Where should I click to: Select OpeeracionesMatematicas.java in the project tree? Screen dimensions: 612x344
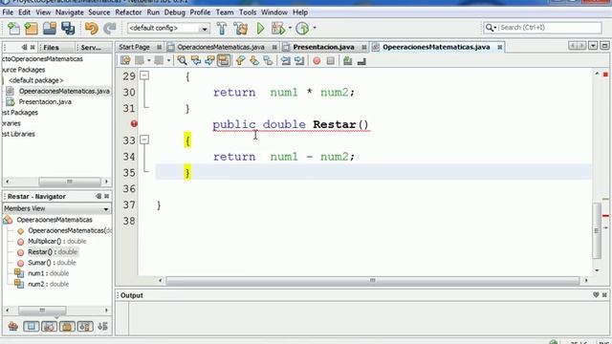click(x=64, y=91)
